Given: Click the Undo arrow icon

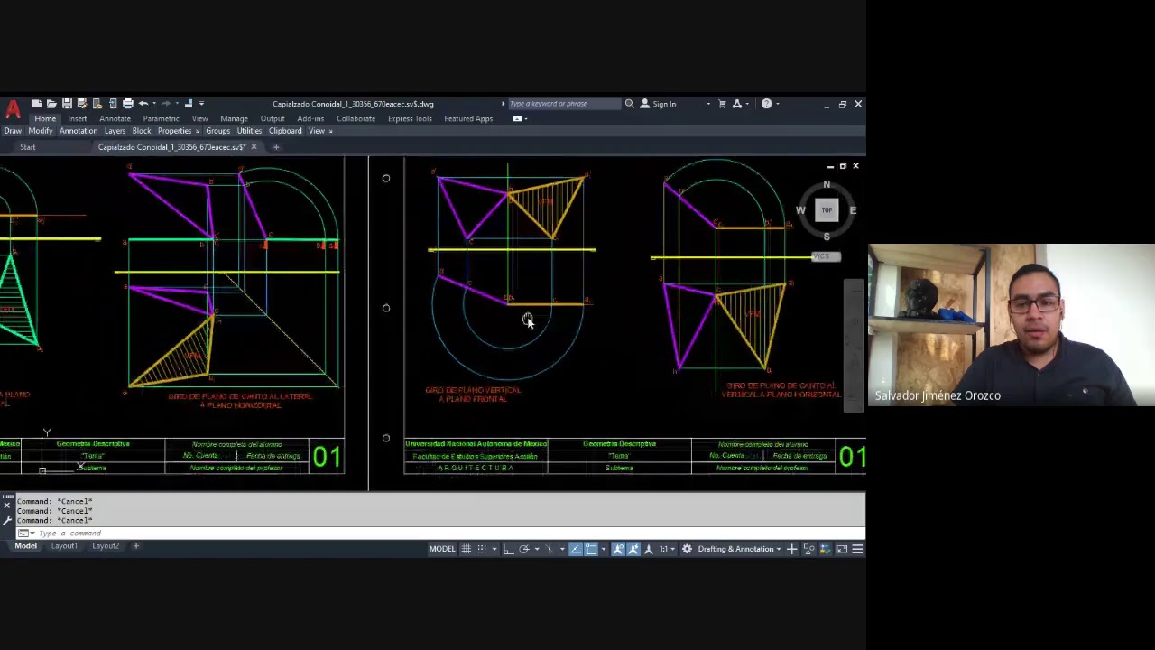Looking at the screenshot, I should click(x=143, y=104).
